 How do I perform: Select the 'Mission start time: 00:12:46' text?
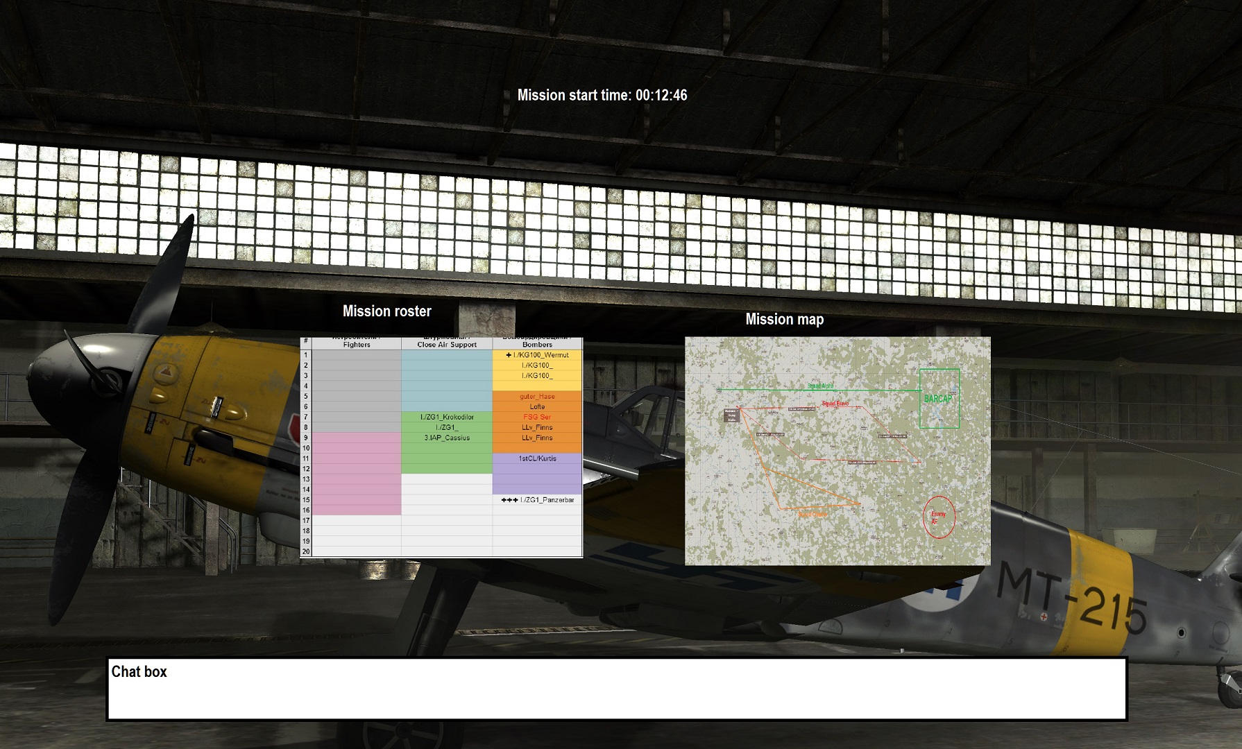(x=602, y=95)
